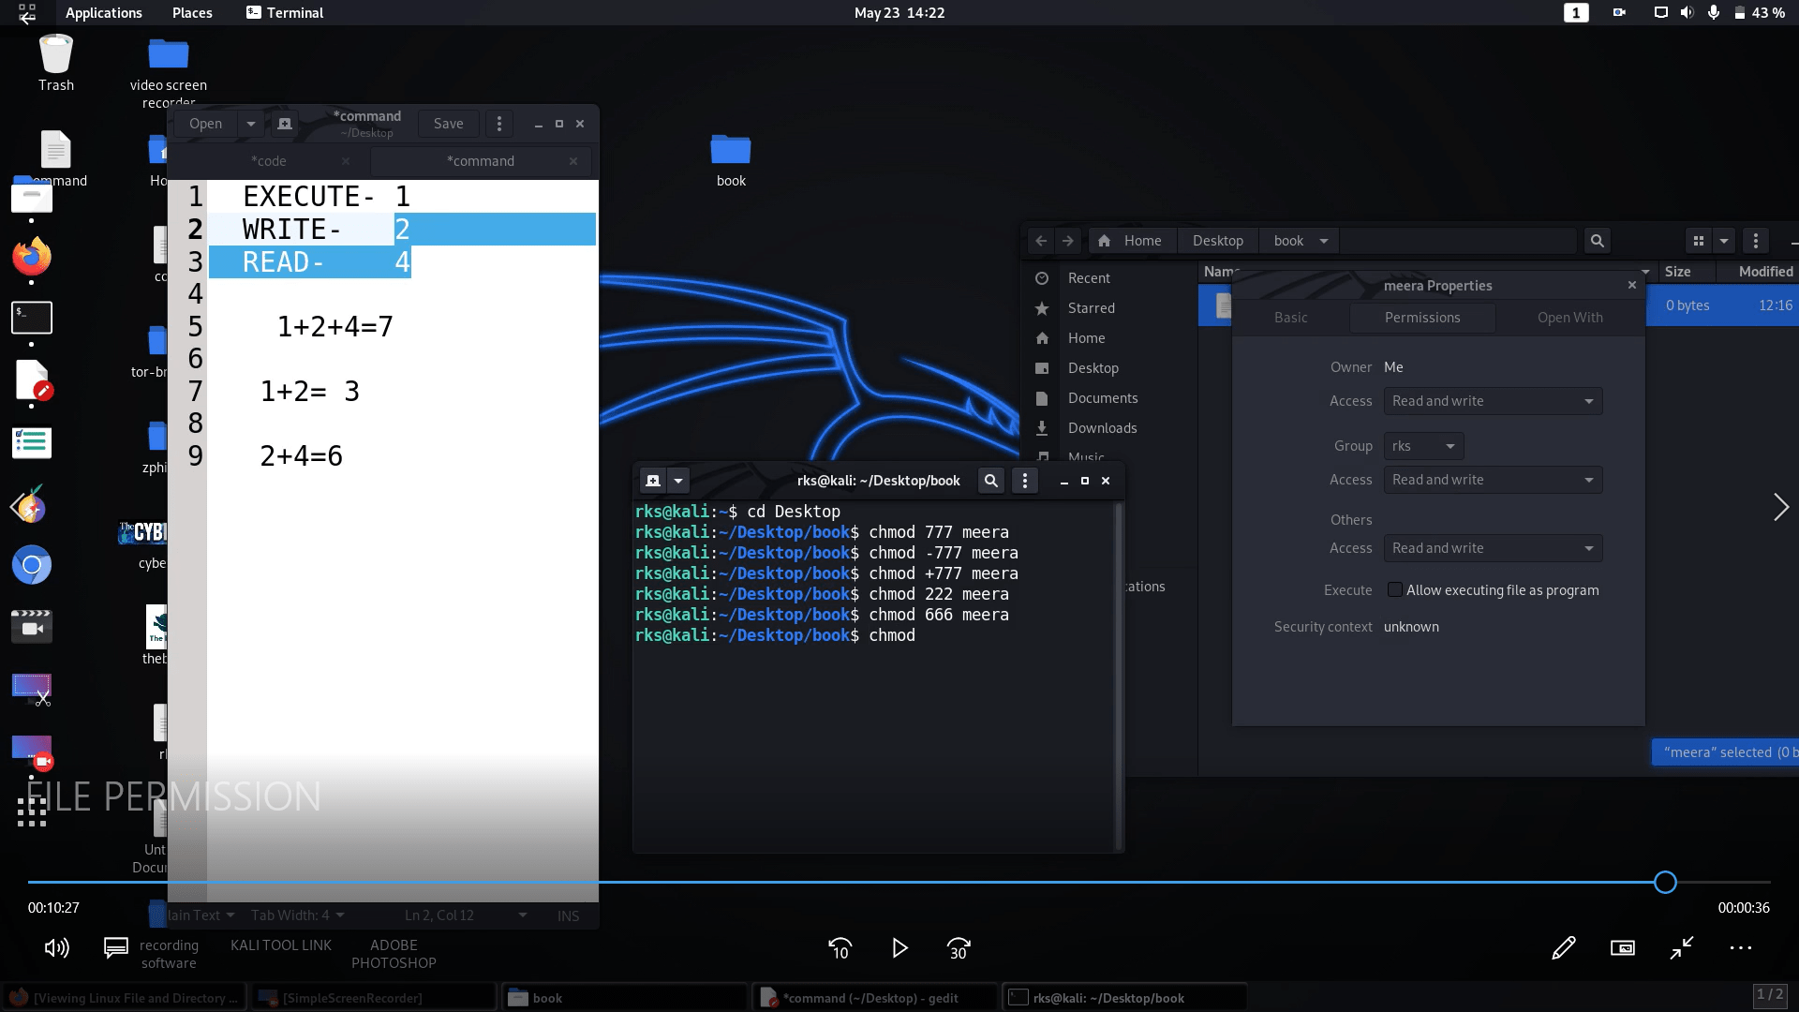Mute playback using the speaker icon
Image resolution: width=1799 pixels, height=1012 pixels.
tap(55, 947)
